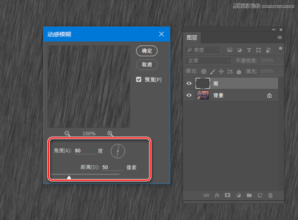Hide the 雨 layer
Image resolution: width=298 pixels, height=220 pixels.
(x=189, y=83)
